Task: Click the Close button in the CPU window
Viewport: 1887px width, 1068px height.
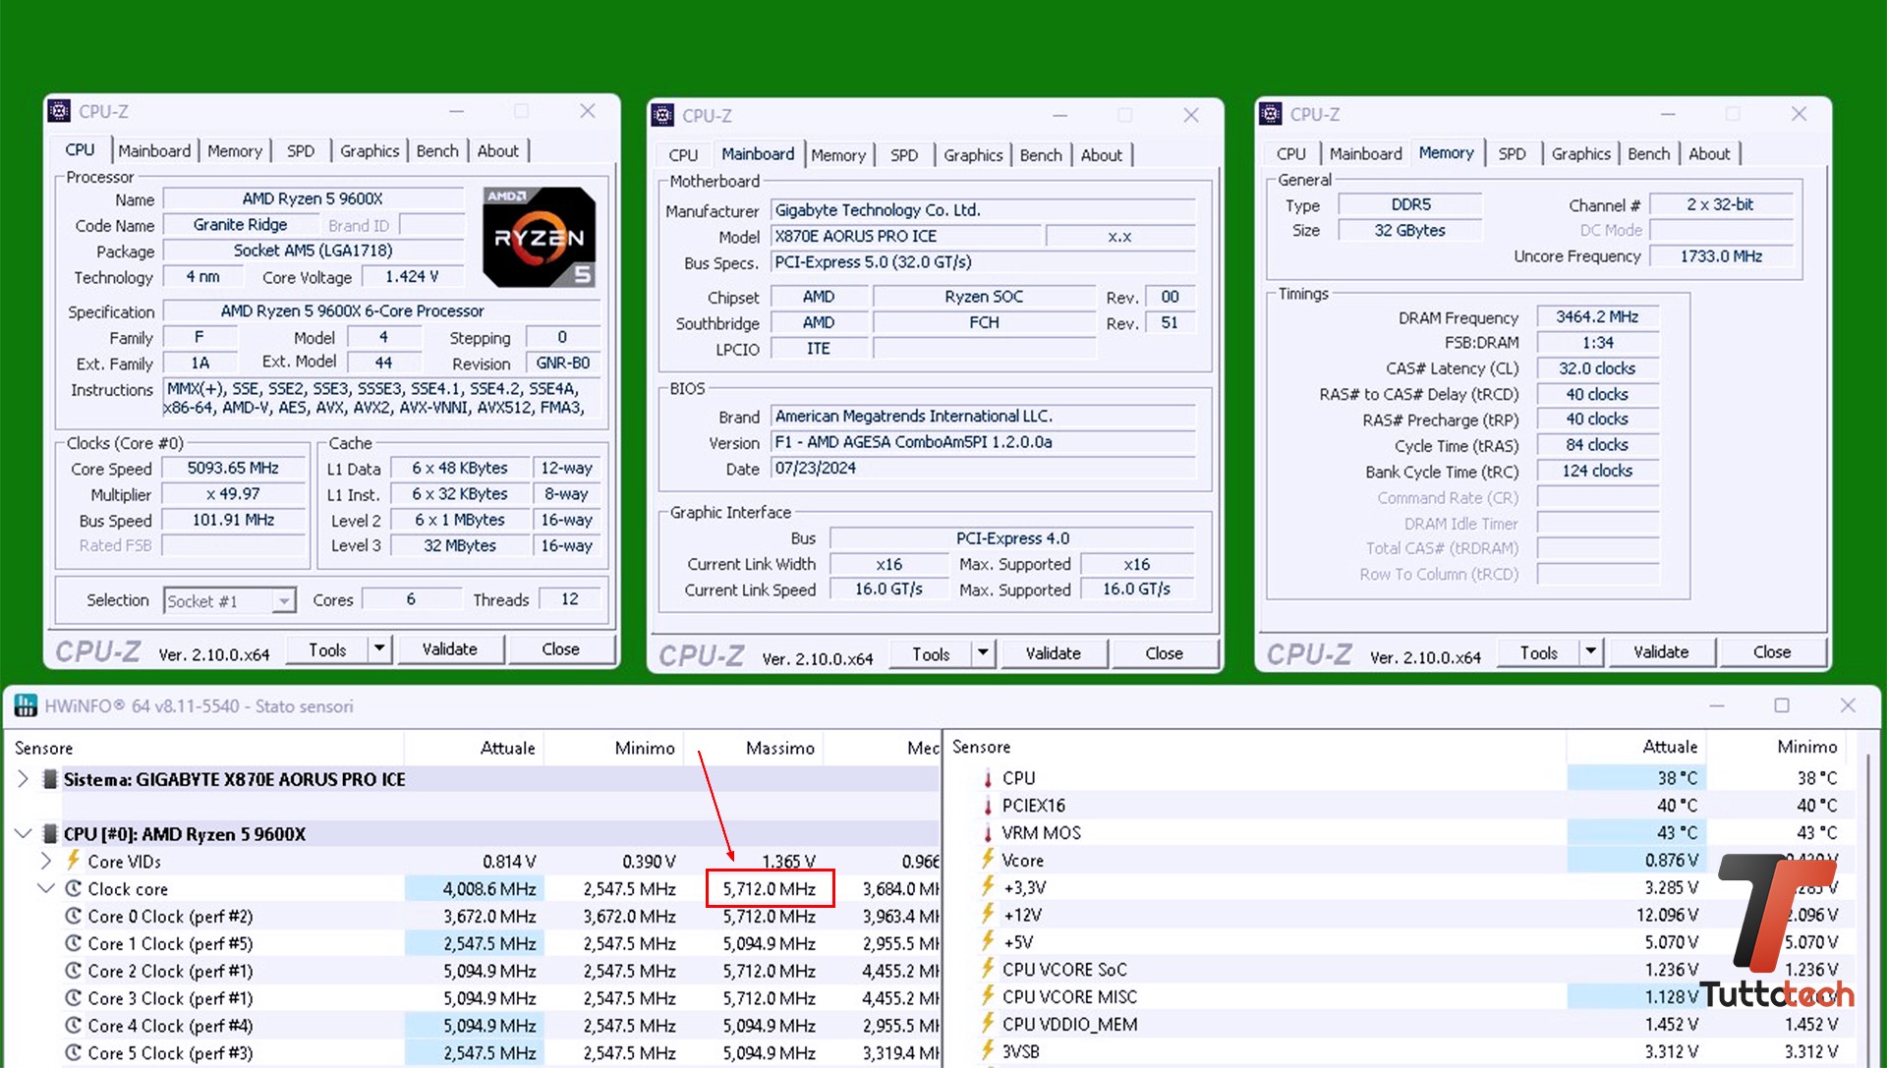Action: [560, 648]
